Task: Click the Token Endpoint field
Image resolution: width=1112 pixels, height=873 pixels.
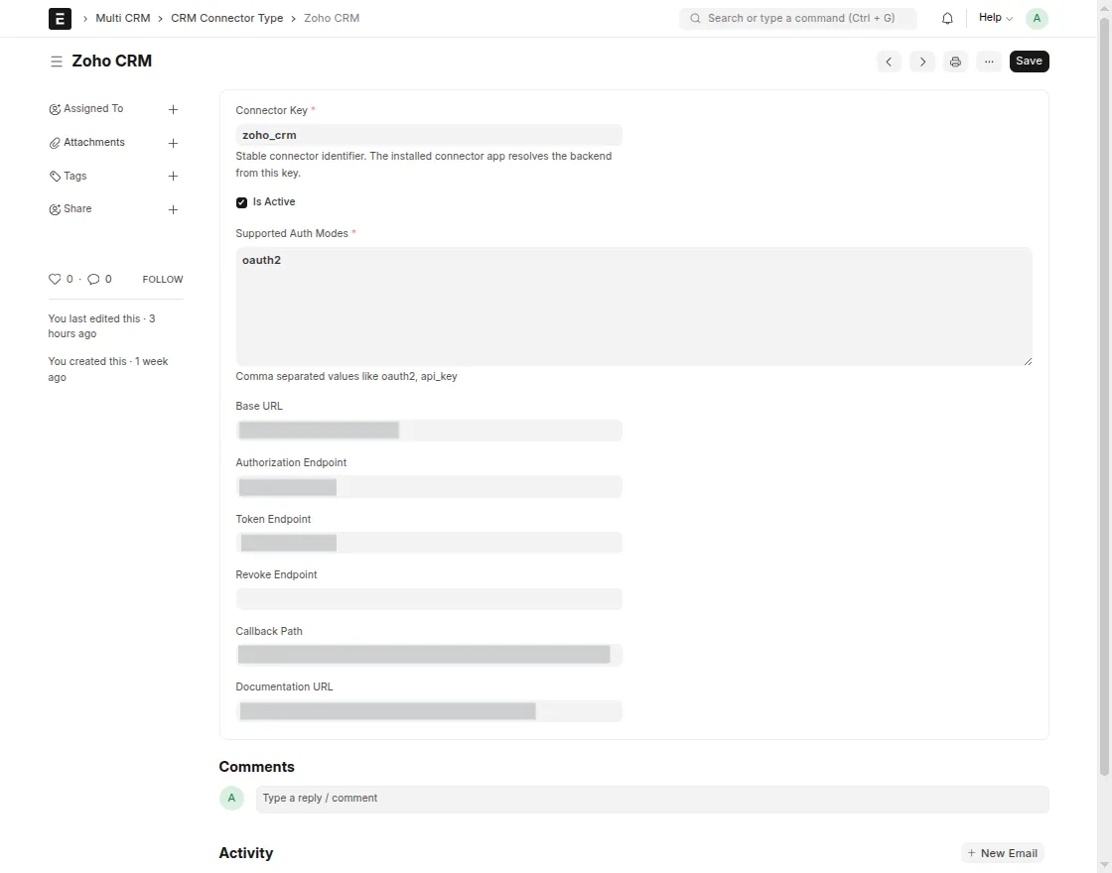Action: point(429,543)
